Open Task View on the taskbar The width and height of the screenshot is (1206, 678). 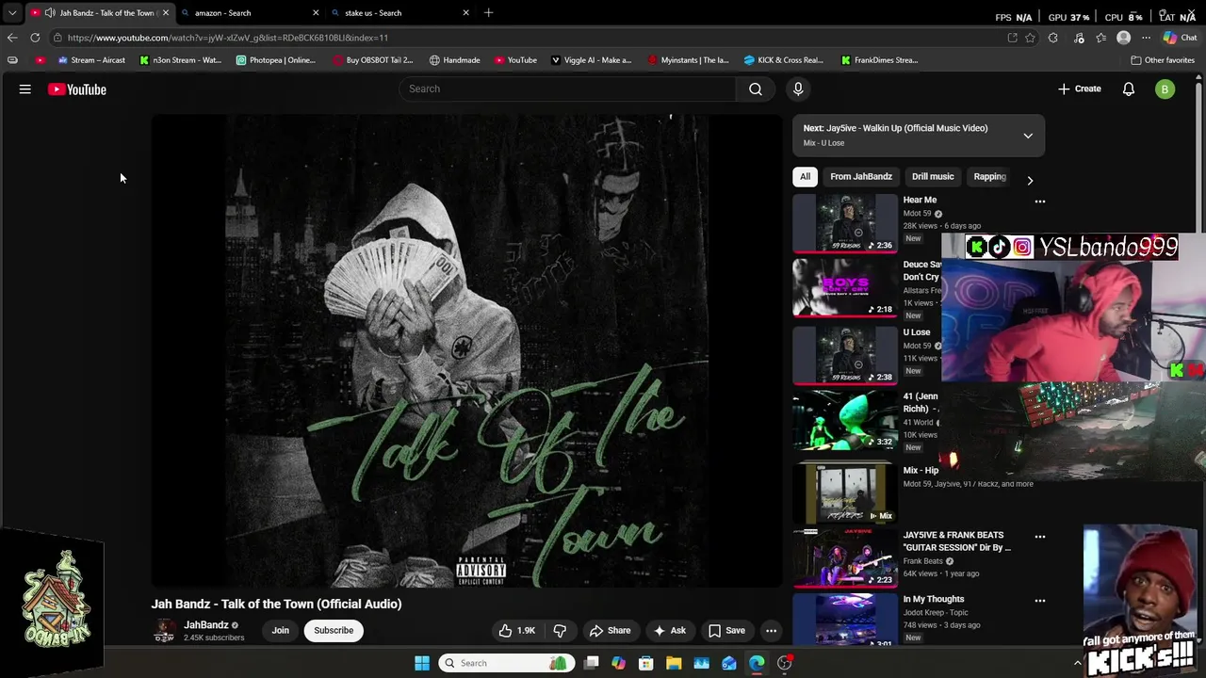pyautogui.click(x=591, y=663)
